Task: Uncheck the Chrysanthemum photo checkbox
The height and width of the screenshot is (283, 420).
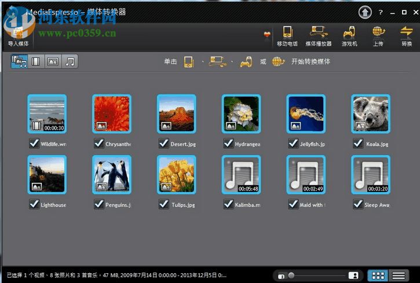Action: pyautogui.click(x=99, y=144)
